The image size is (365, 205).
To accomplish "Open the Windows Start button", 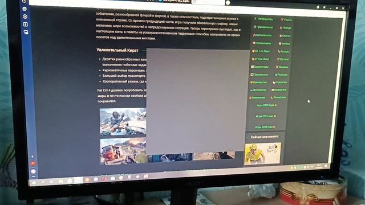I will click(x=34, y=183).
